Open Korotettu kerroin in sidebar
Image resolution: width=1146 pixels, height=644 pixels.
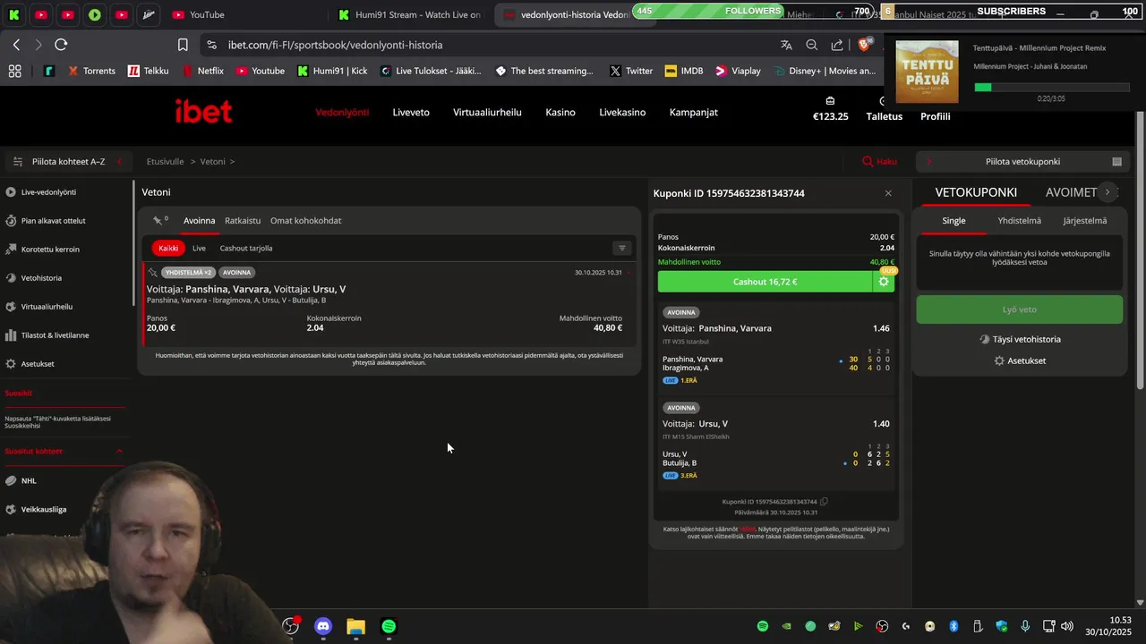pyautogui.click(x=50, y=250)
